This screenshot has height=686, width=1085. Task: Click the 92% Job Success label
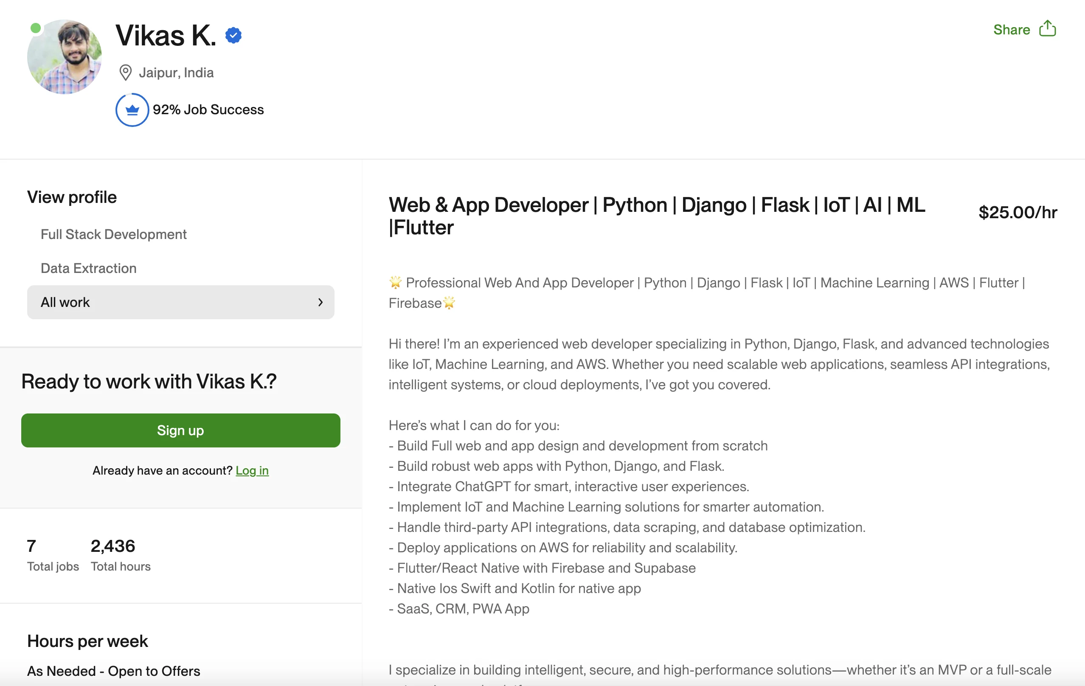[208, 110]
